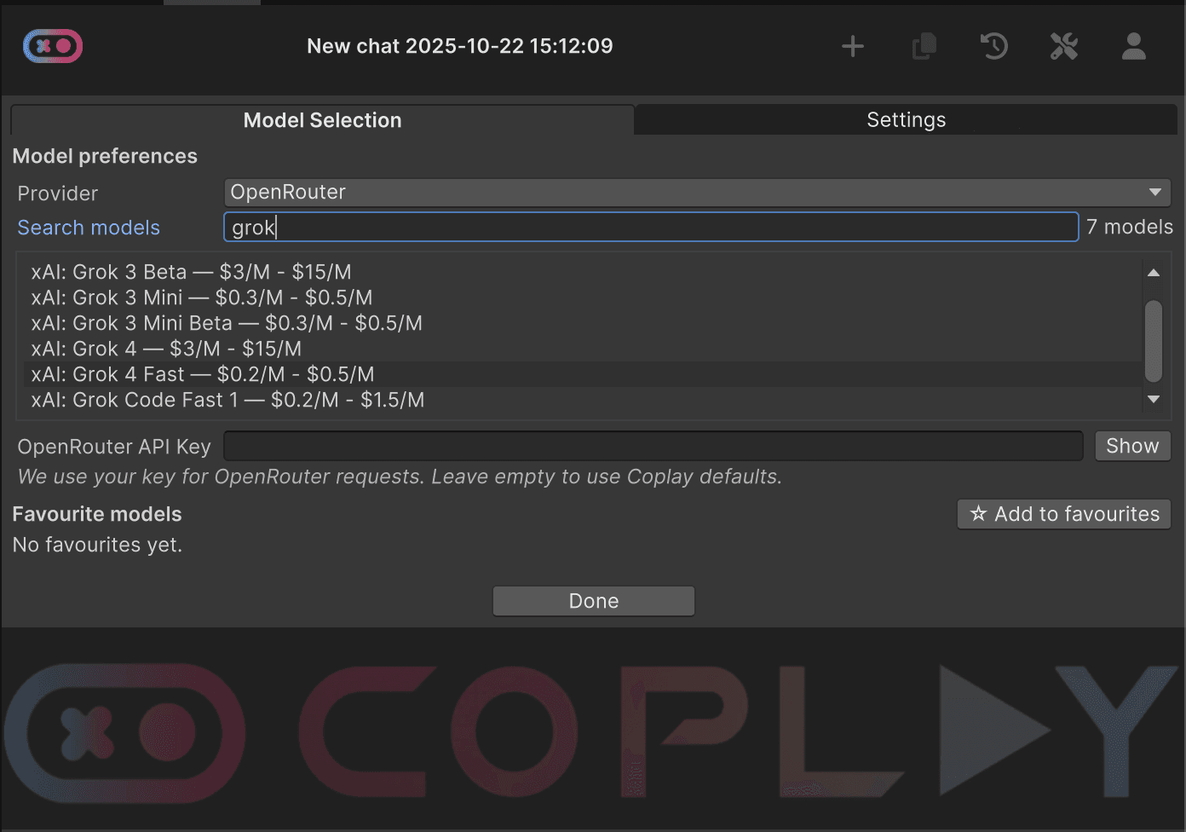Image resolution: width=1186 pixels, height=832 pixels.
Task: Switch to the Model Selection tab
Action: click(x=322, y=119)
